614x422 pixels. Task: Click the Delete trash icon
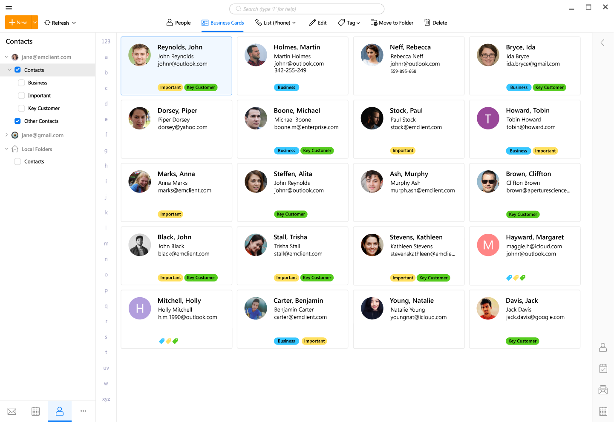[x=427, y=23]
